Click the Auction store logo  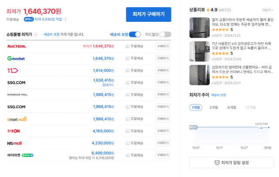(x=16, y=46)
